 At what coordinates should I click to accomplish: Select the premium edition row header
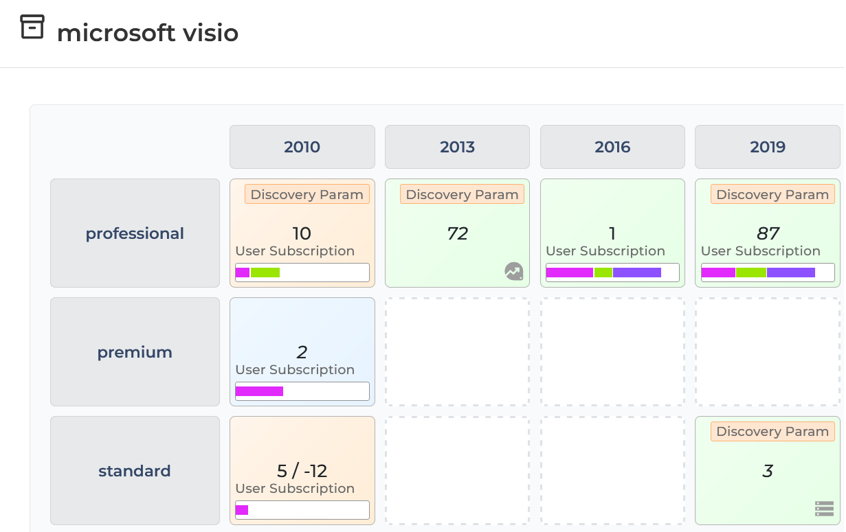tap(135, 352)
